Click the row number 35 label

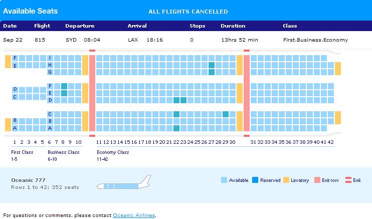[x=282, y=142]
